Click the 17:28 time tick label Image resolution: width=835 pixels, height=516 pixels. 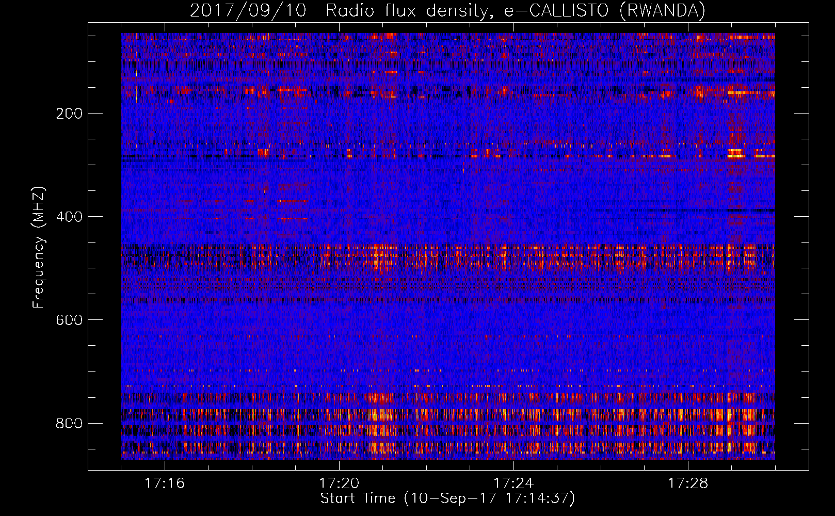pyautogui.click(x=688, y=483)
